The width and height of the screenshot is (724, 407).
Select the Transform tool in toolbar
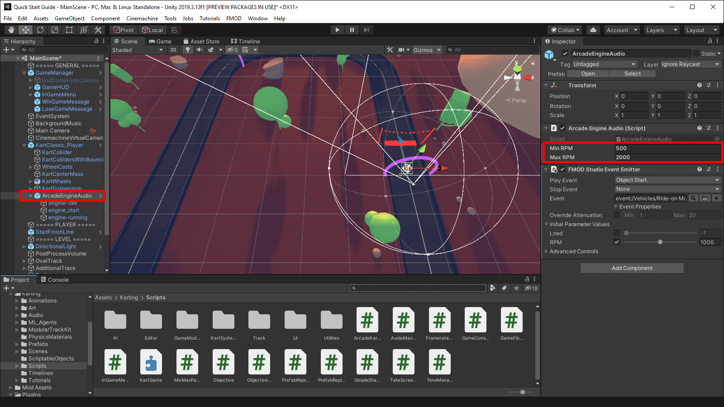(x=84, y=30)
